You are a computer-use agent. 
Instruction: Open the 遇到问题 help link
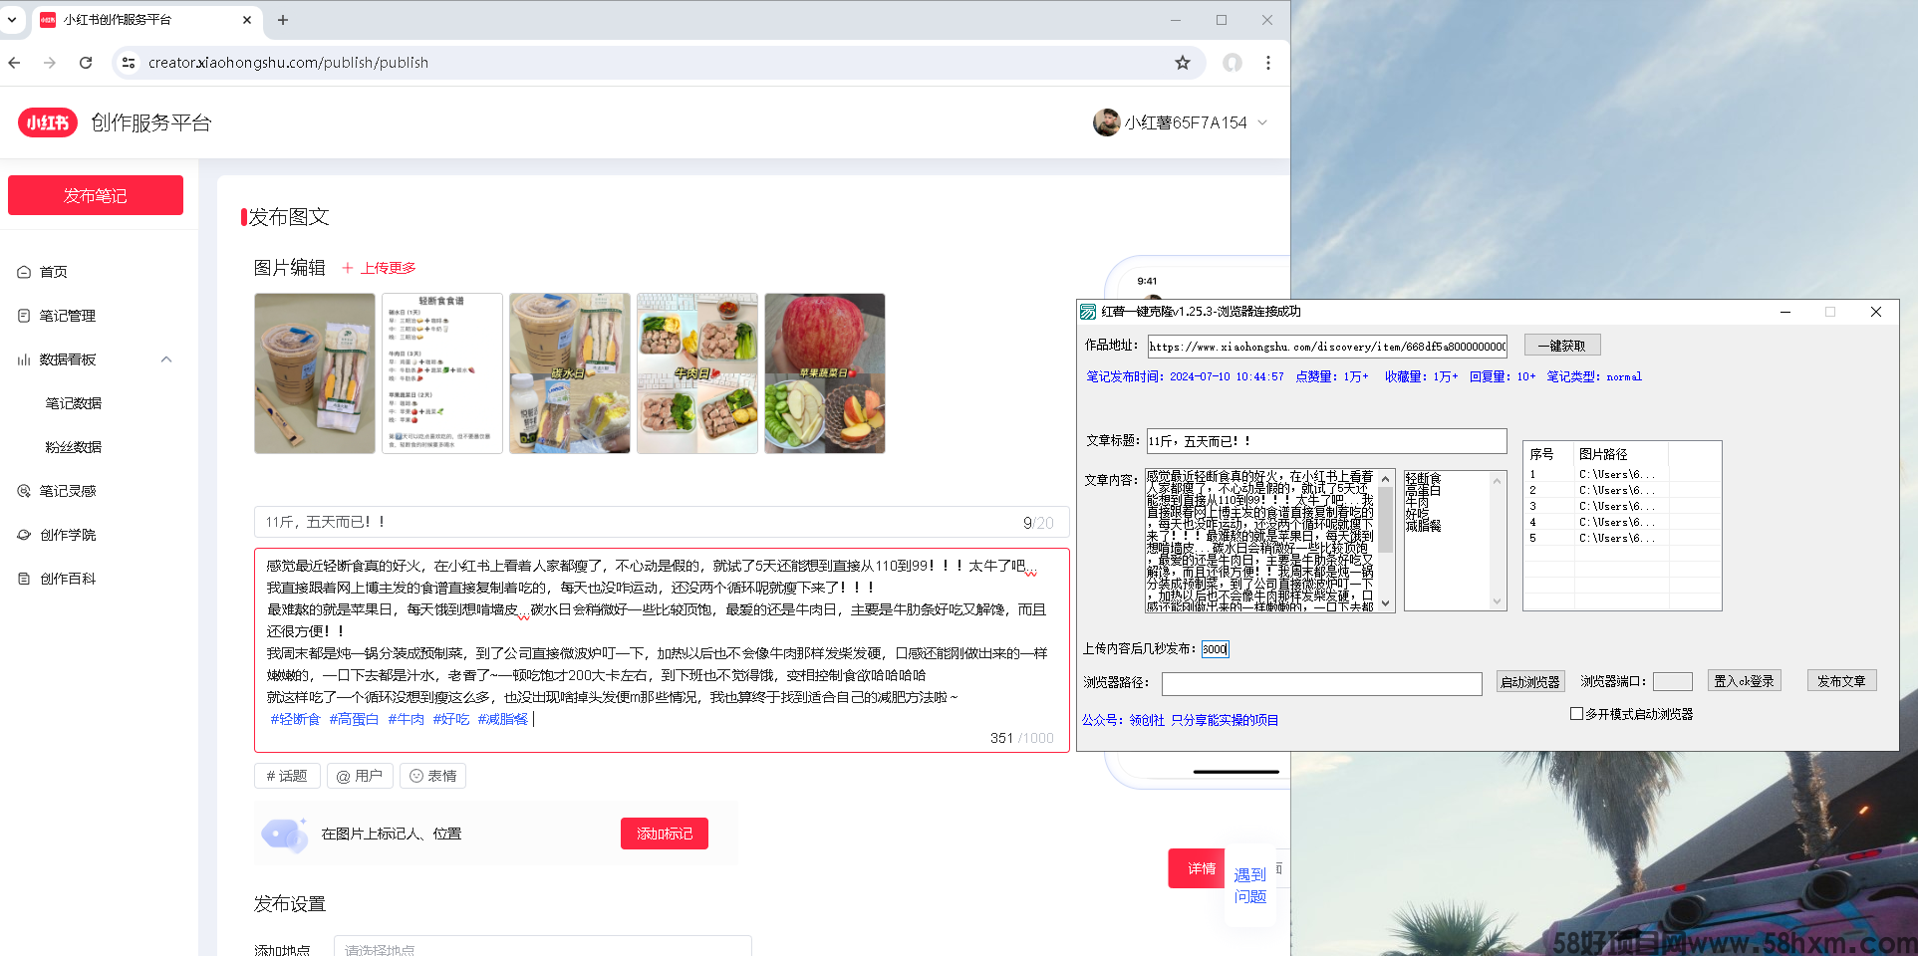click(1250, 885)
